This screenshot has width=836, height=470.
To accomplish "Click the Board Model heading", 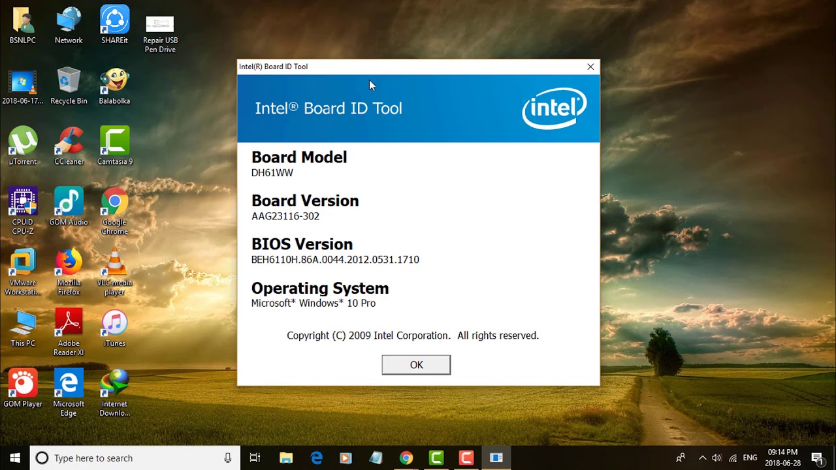I will point(299,157).
